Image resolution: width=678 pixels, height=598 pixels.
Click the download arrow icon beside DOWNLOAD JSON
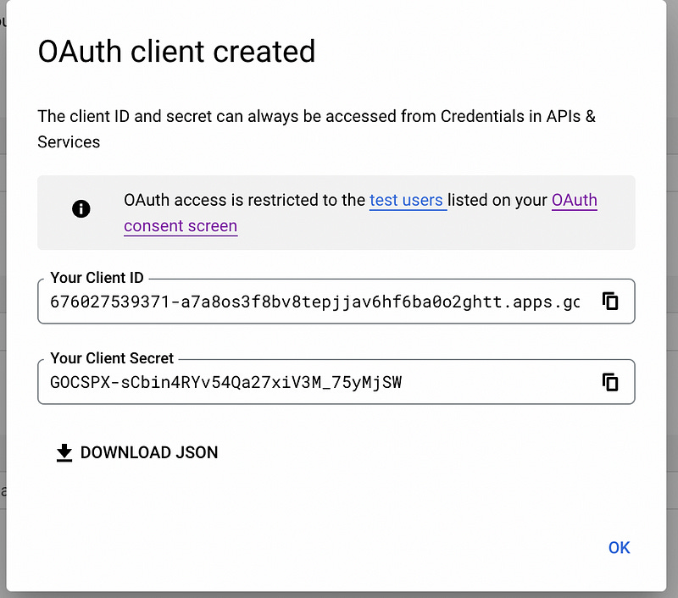[64, 452]
